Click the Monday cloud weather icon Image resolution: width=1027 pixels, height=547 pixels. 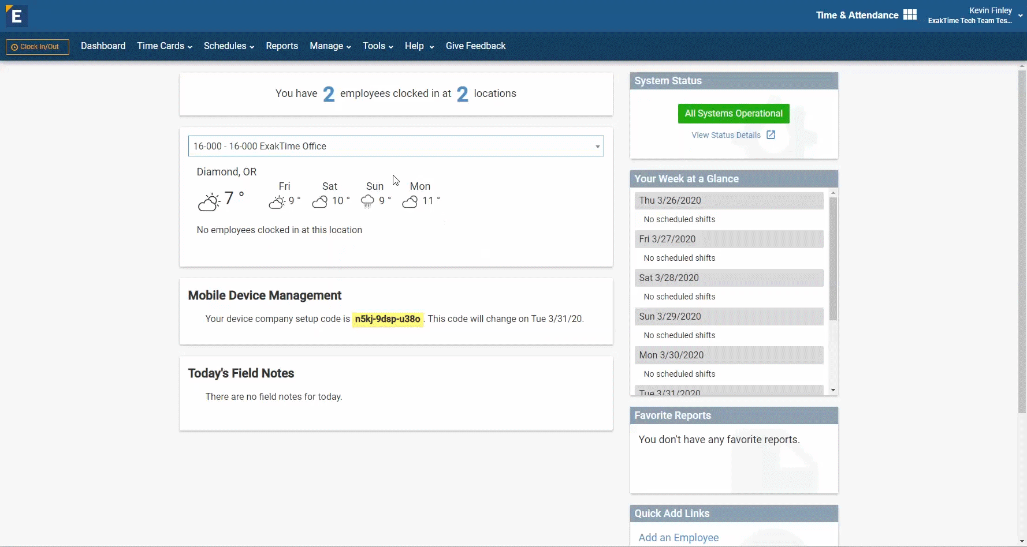(410, 201)
